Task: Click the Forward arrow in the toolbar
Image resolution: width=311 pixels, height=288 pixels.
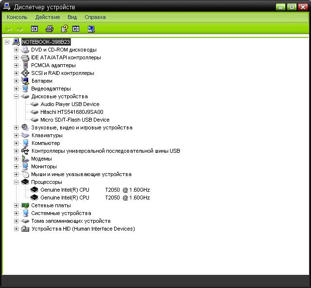Action: tap(20, 29)
